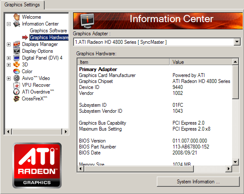Click tree panel scroll left arrow

(x=8, y=131)
